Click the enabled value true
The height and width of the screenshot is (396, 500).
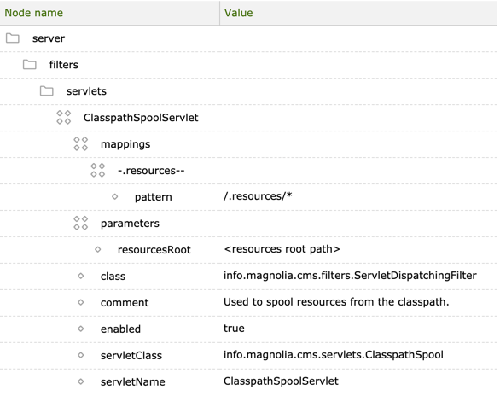point(234,329)
